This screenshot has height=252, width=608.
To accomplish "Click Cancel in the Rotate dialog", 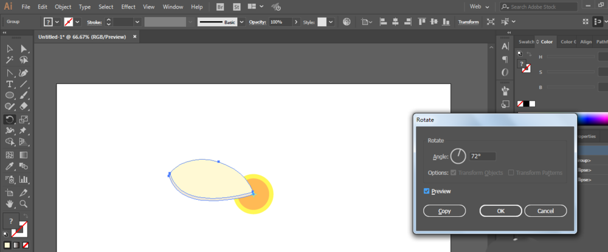I will (545, 211).
